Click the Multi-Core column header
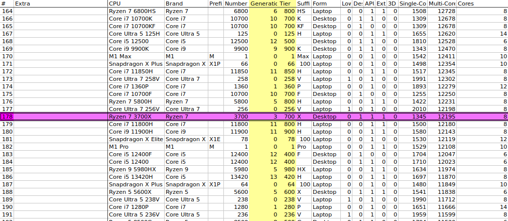 point(442,4)
